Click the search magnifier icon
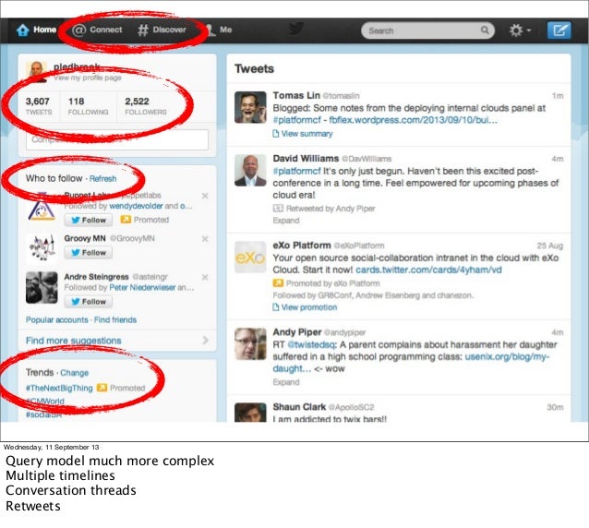The width and height of the screenshot is (589, 528). pos(485,30)
